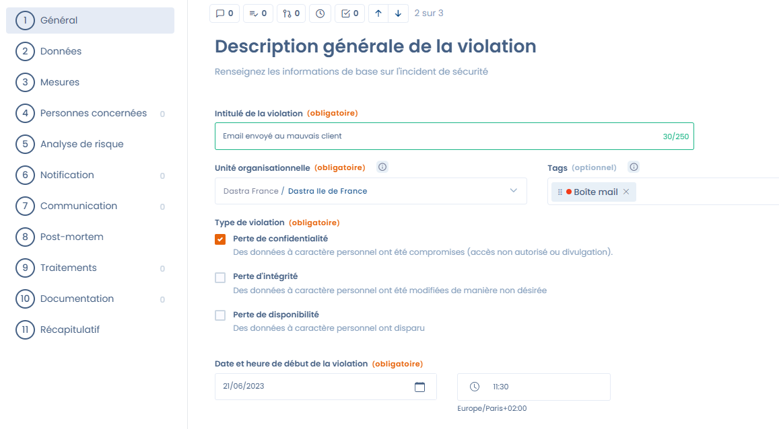Viewport: 779px width, 429px height.
Task: Click the 30/250 character counter
Action: pos(676,136)
